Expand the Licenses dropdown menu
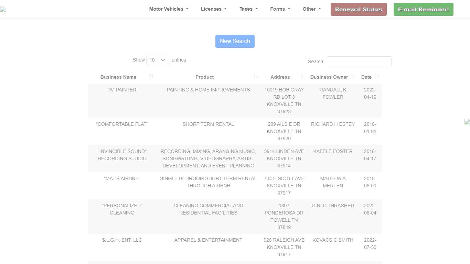Screen dimensions: 470x264 coord(214,9)
